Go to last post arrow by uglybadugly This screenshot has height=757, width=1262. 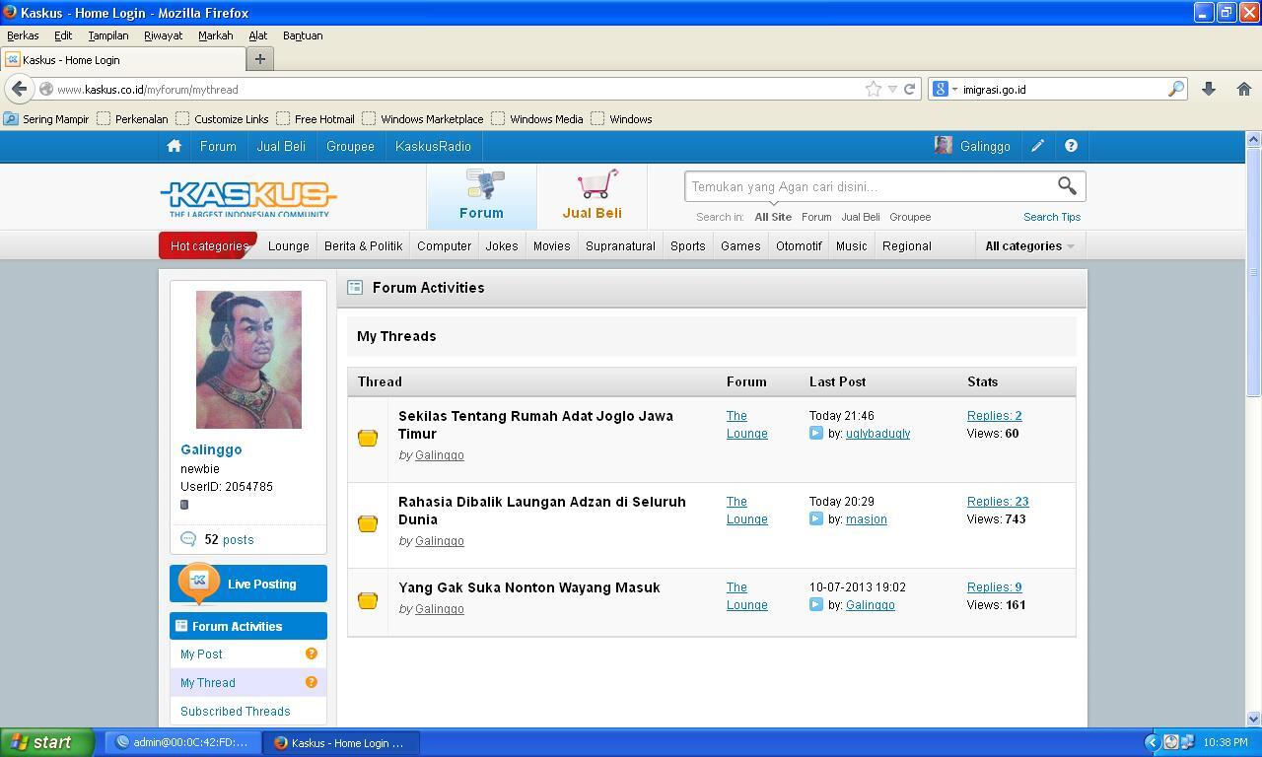tap(815, 433)
